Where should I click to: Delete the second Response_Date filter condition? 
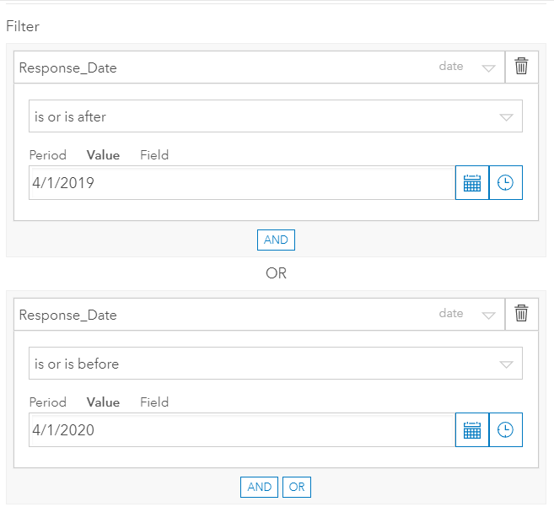point(521,315)
